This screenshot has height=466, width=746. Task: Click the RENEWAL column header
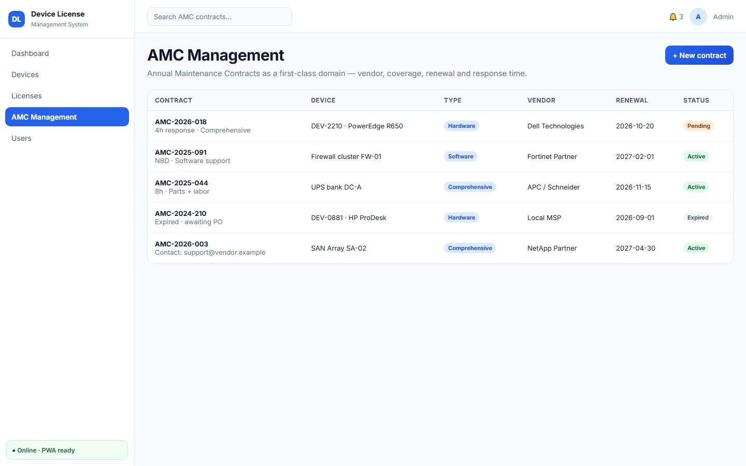coord(632,100)
